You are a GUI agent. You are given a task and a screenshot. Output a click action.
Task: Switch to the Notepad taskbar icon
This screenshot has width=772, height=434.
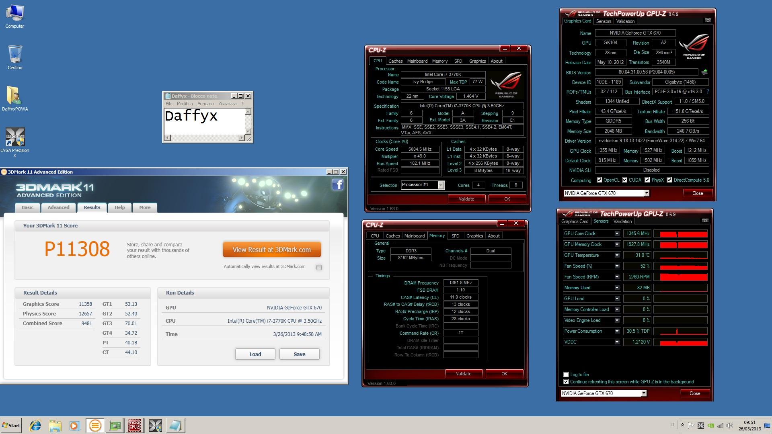pyautogui.click(x=175, y=426)
